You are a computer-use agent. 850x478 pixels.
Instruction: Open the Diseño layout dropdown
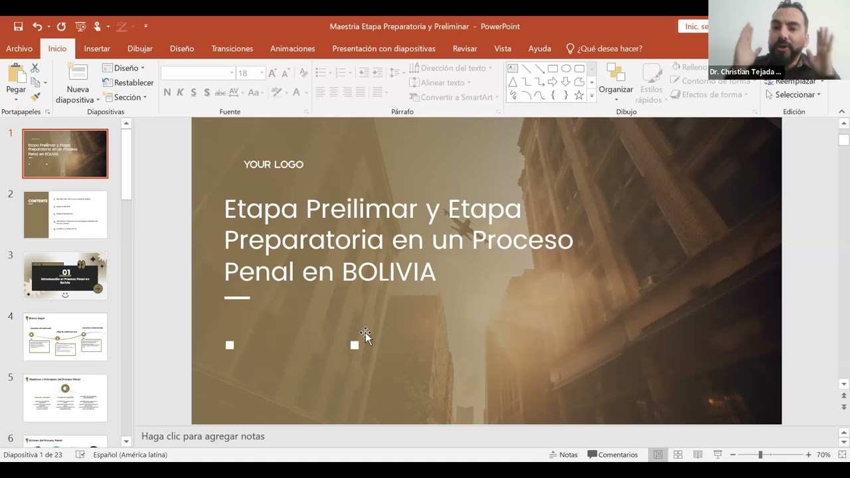(x=124, y=68)
